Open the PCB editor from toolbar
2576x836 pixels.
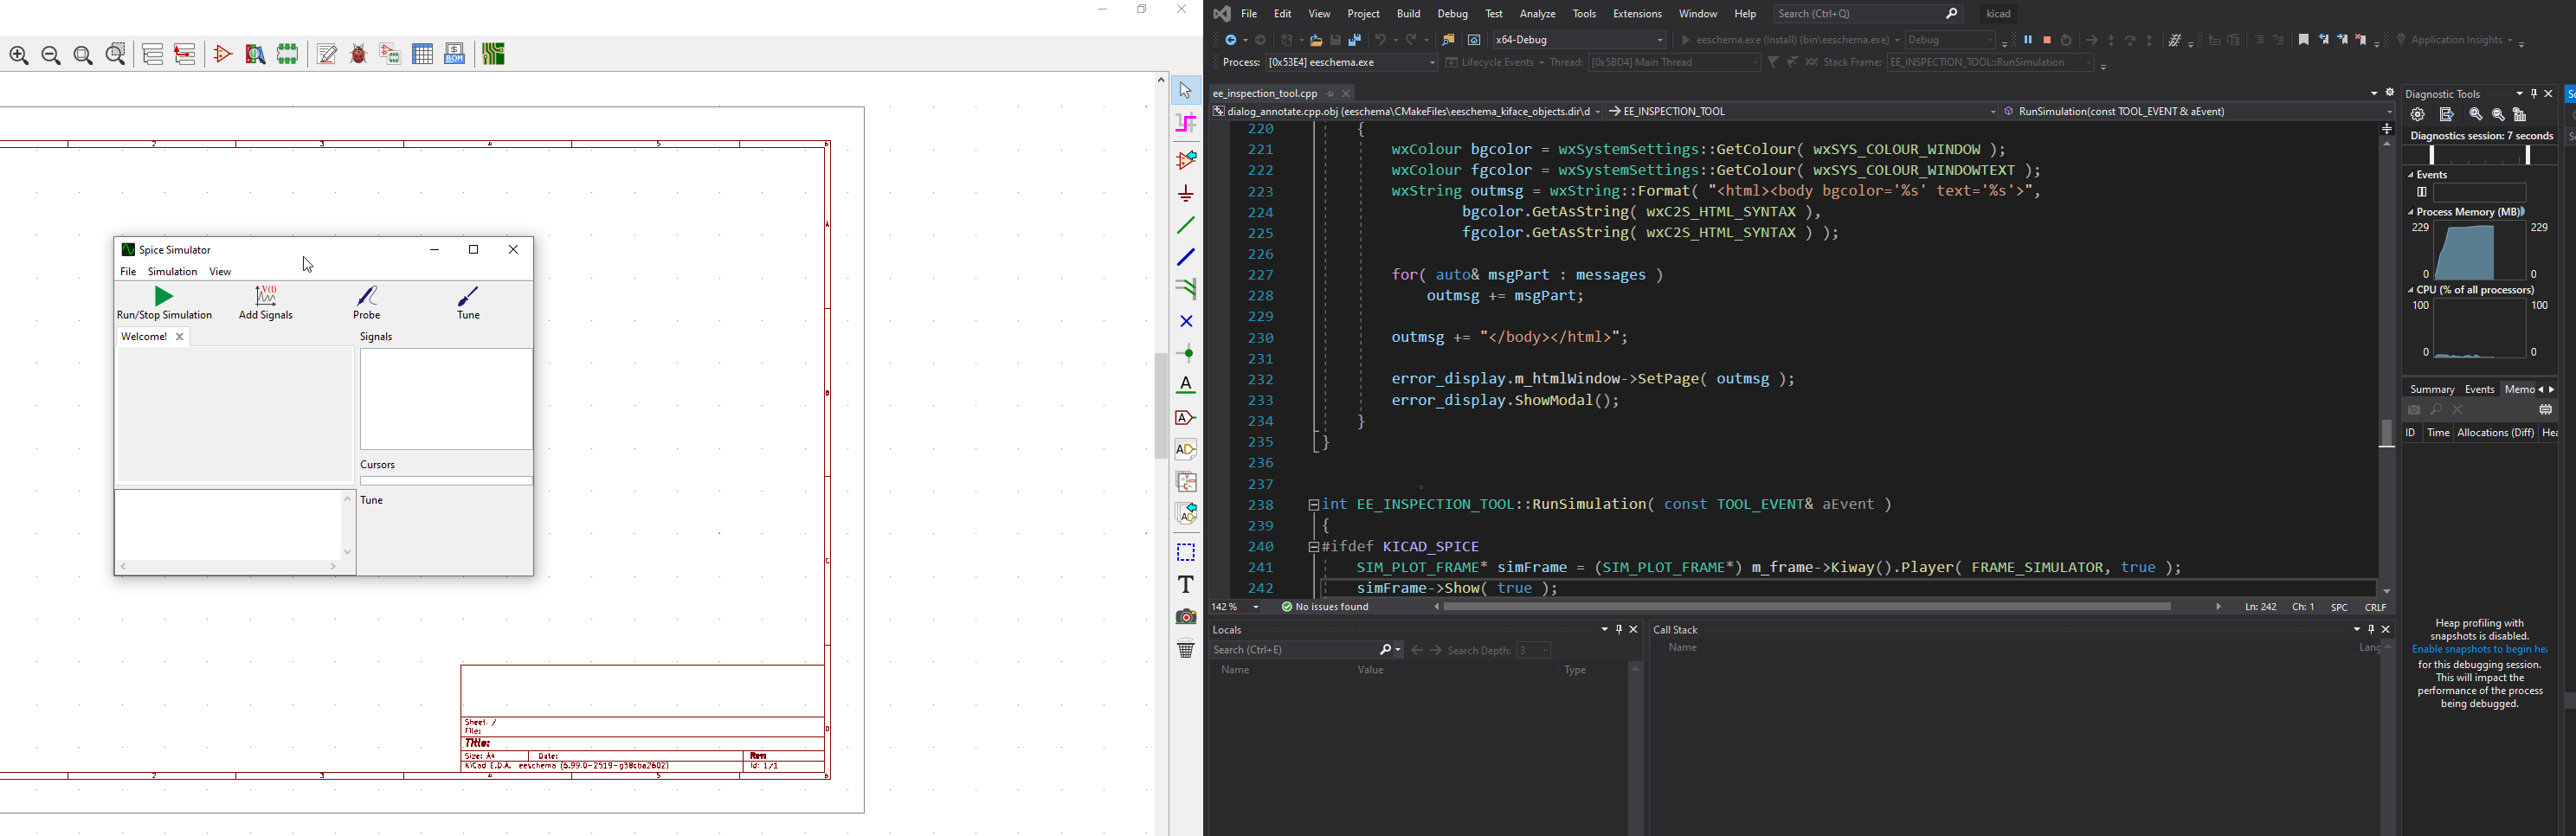(494, 55)
